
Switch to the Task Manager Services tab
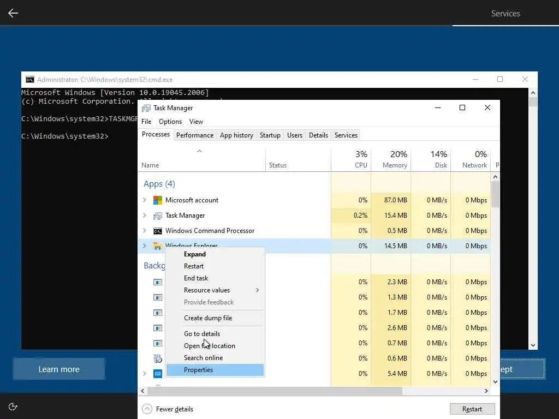(346, 135)
